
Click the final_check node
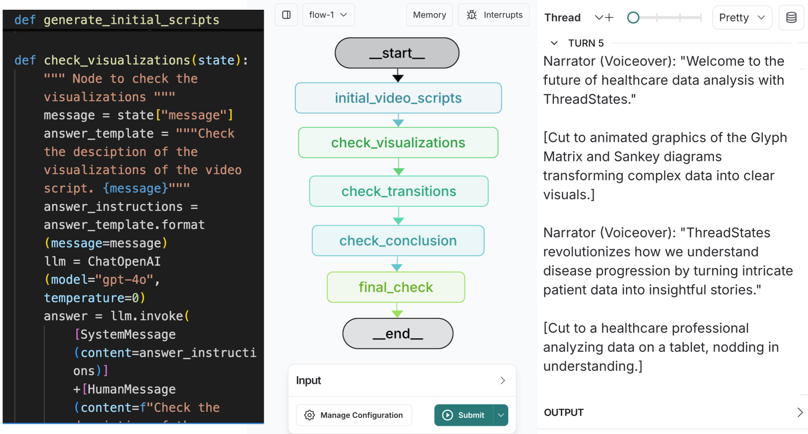click(x=395, y=287)
